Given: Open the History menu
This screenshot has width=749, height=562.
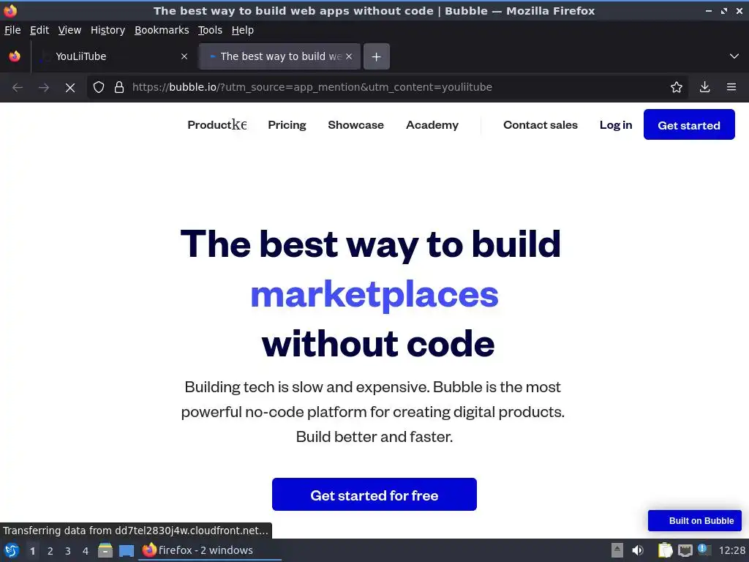Looking at the screenshot, I should 108,30.
